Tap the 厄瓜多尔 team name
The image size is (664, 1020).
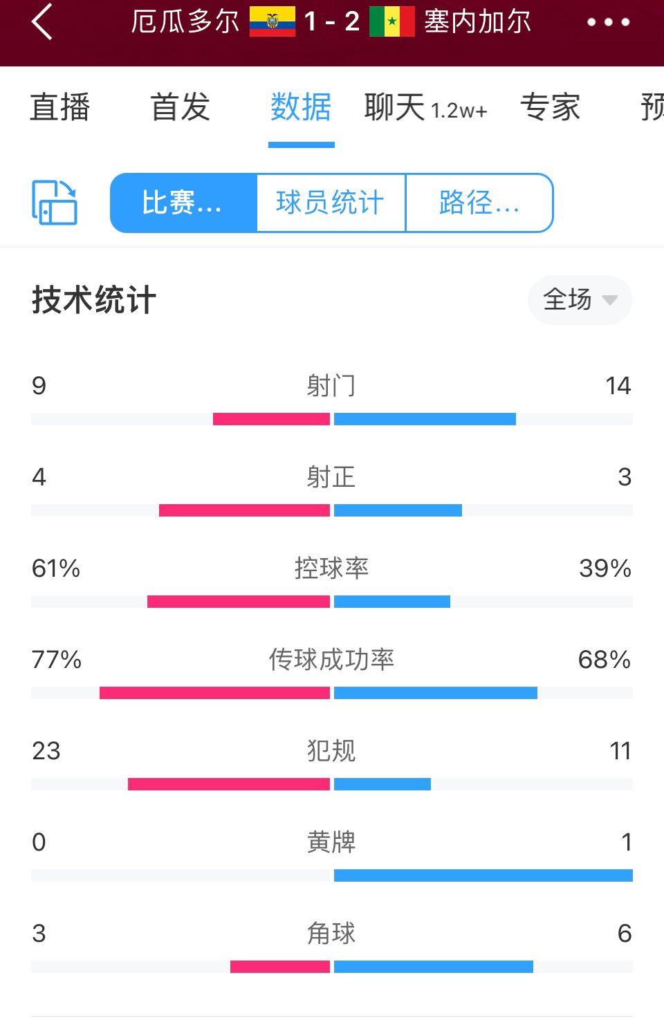click(x=185, y=21)
